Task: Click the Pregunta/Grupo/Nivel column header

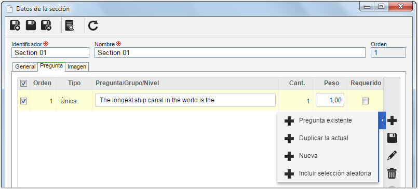Action: click(185, 83)
